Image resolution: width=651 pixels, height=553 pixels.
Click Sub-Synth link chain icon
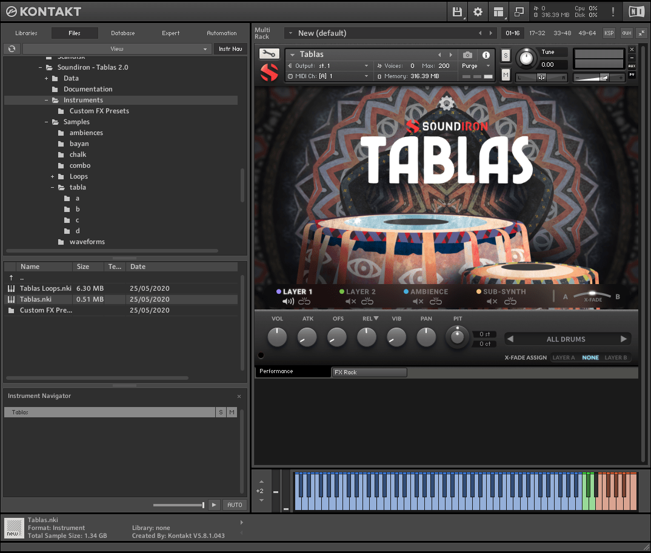click(x=510, y=301)
